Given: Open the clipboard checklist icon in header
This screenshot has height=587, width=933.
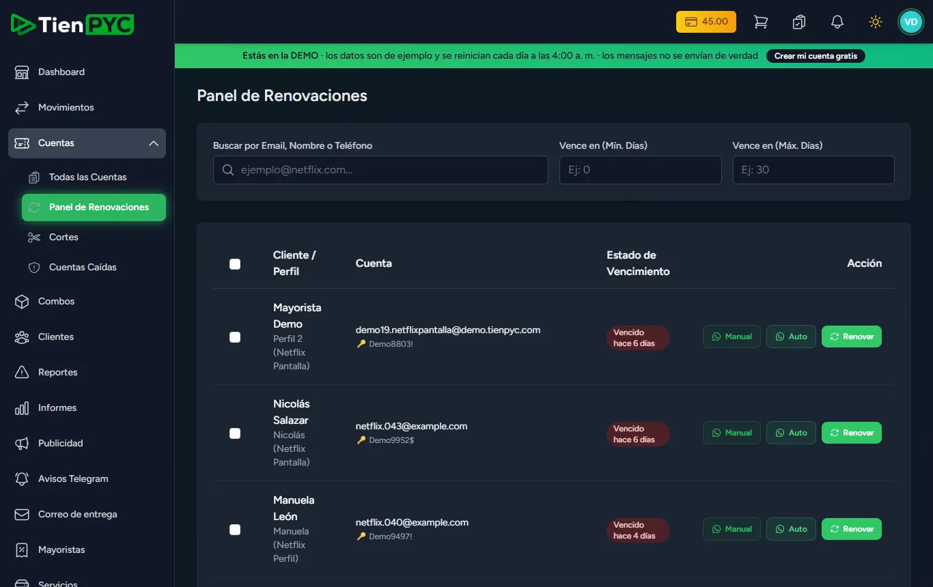Looking at the screenshot, I should (x=798, y=22).
